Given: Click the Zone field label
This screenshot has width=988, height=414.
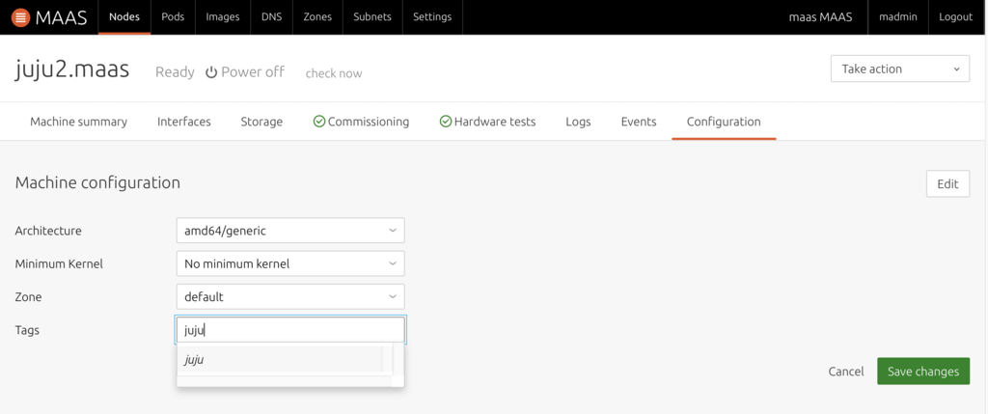Looking at the screenshot, I should [x=28, y=296].
